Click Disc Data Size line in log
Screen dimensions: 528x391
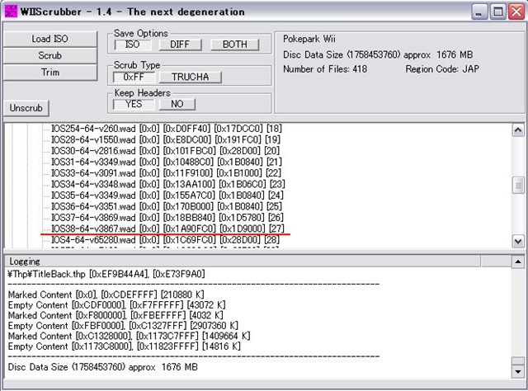[x=102, y=367]
